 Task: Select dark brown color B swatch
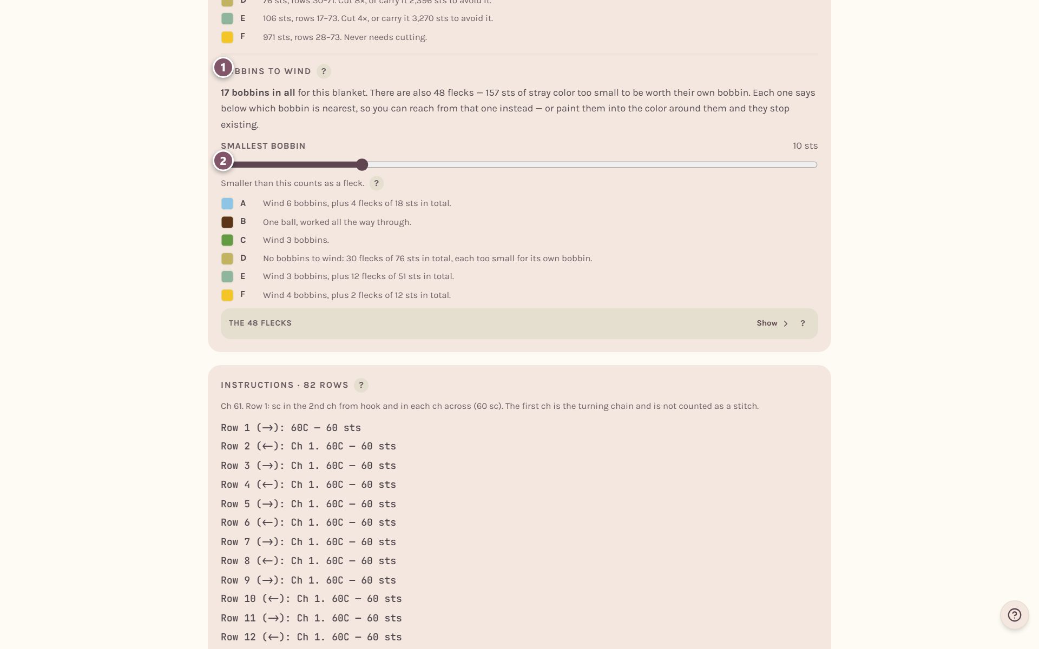coord(227,222)
